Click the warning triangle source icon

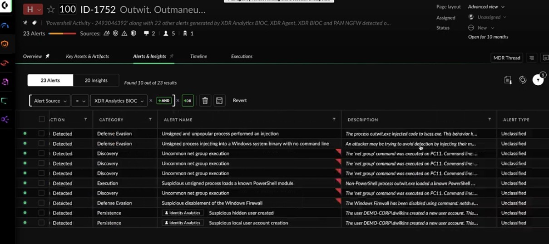coord(124,34)
